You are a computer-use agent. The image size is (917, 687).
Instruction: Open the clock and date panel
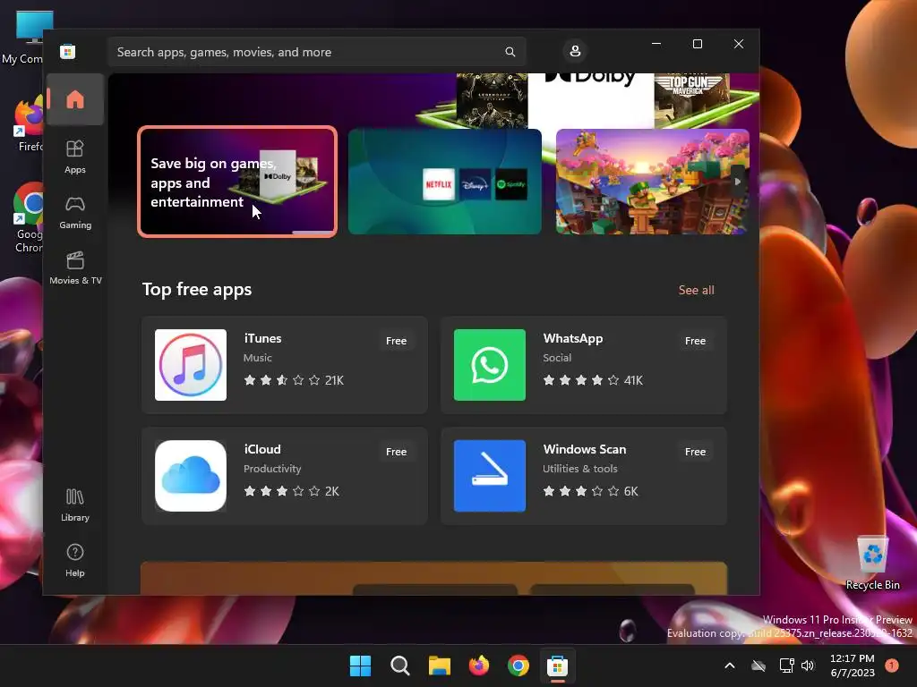pyautogui.click(x=853, y=666)
